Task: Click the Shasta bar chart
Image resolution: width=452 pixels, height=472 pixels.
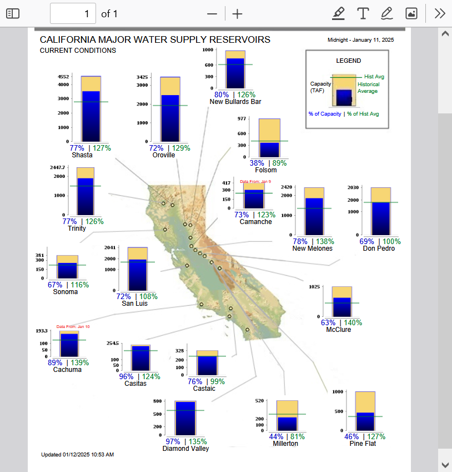Action: pyautogui.click(x=91, y=109)
